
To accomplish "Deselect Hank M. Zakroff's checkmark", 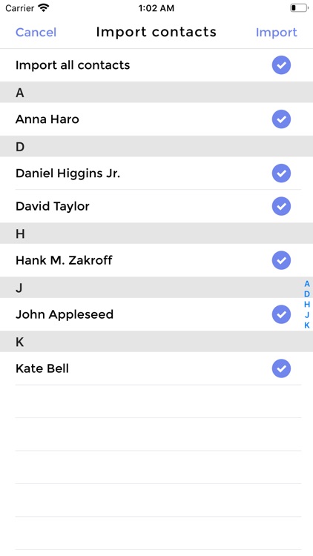I will coord(281,260).
